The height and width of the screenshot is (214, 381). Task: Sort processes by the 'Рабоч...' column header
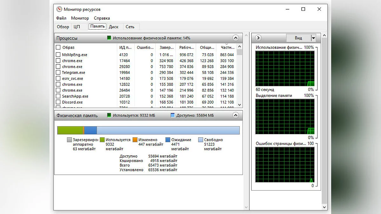tap(186, 48)
